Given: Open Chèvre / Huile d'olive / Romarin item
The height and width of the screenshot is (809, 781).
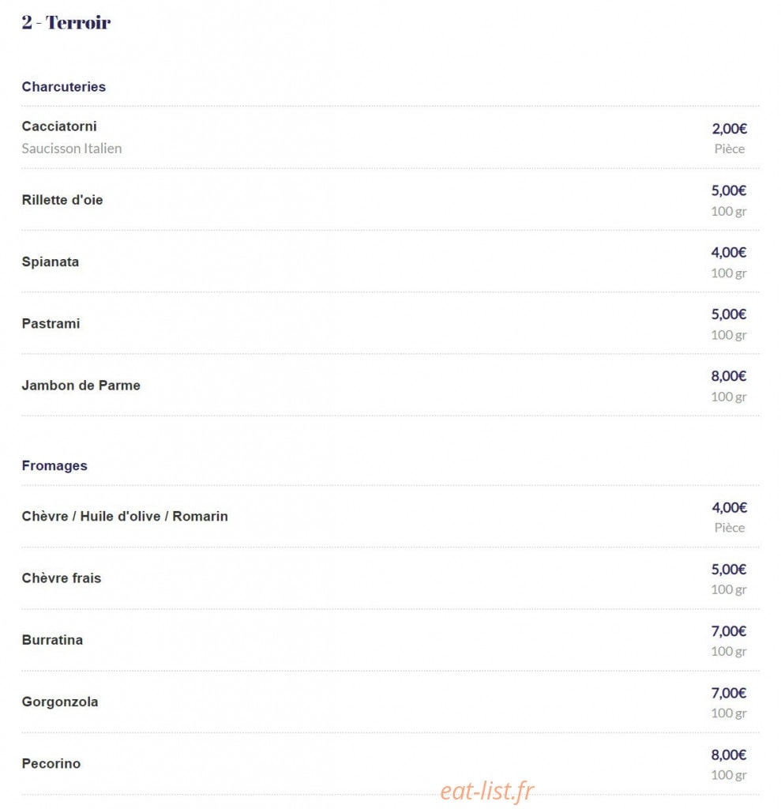Looking at the screenshot, I should tap(125, 517).
